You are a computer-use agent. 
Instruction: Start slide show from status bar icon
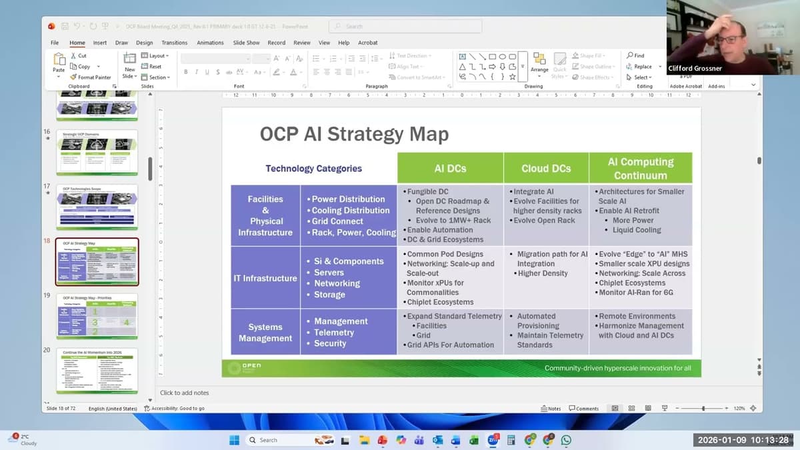tap(664, 407)
